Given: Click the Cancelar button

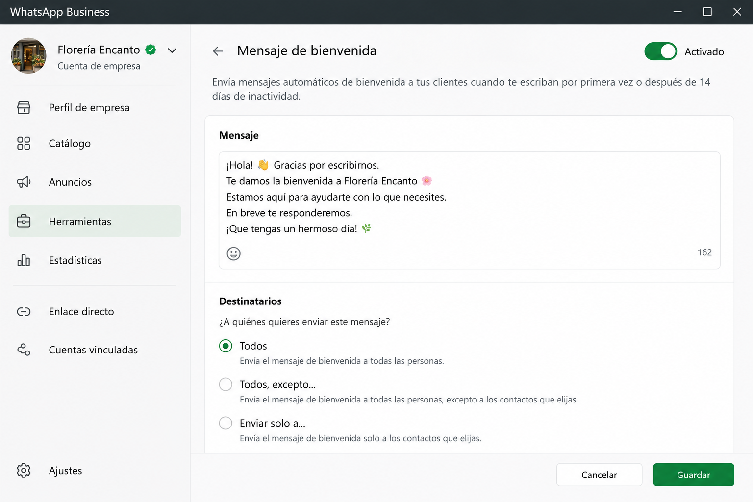Looking at the screenshot, I should (x=599, y=475).
